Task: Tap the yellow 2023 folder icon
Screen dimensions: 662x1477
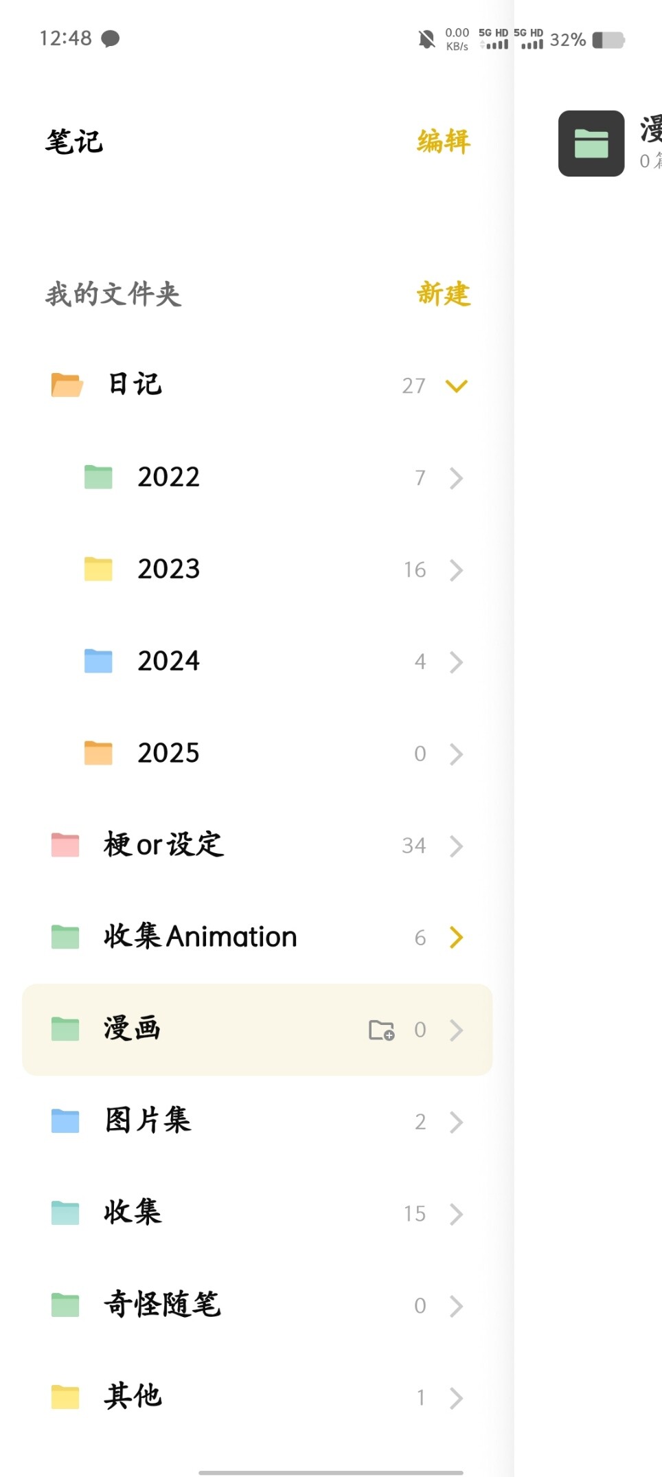Action: point(98,569)
